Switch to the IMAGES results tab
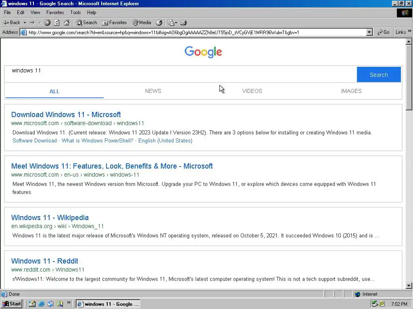 tap(351, 91)
